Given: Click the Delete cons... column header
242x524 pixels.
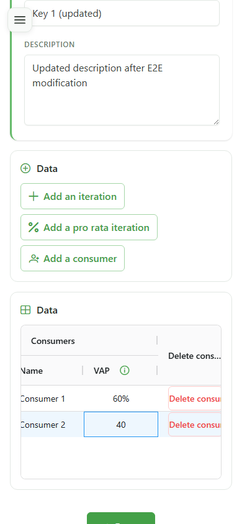Looking at the screenshot, I should coord(190,356).
